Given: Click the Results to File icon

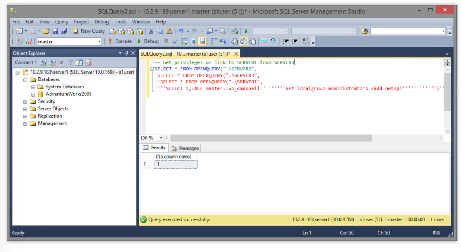Looking at the screenshot, I should point(253,41).
